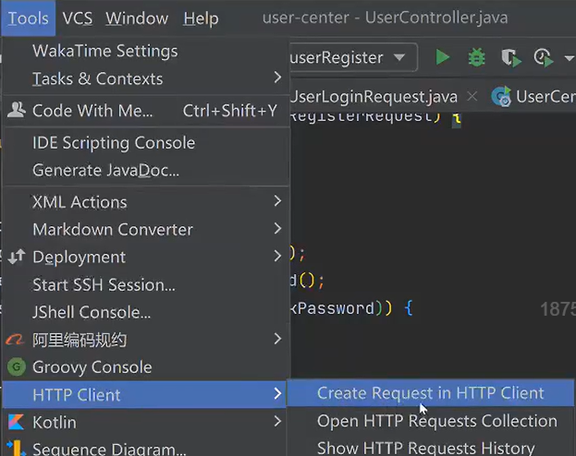
Task: Click the Alibaba coding guidelines icon
Action: pyautogui.click(x=16, y=340)
